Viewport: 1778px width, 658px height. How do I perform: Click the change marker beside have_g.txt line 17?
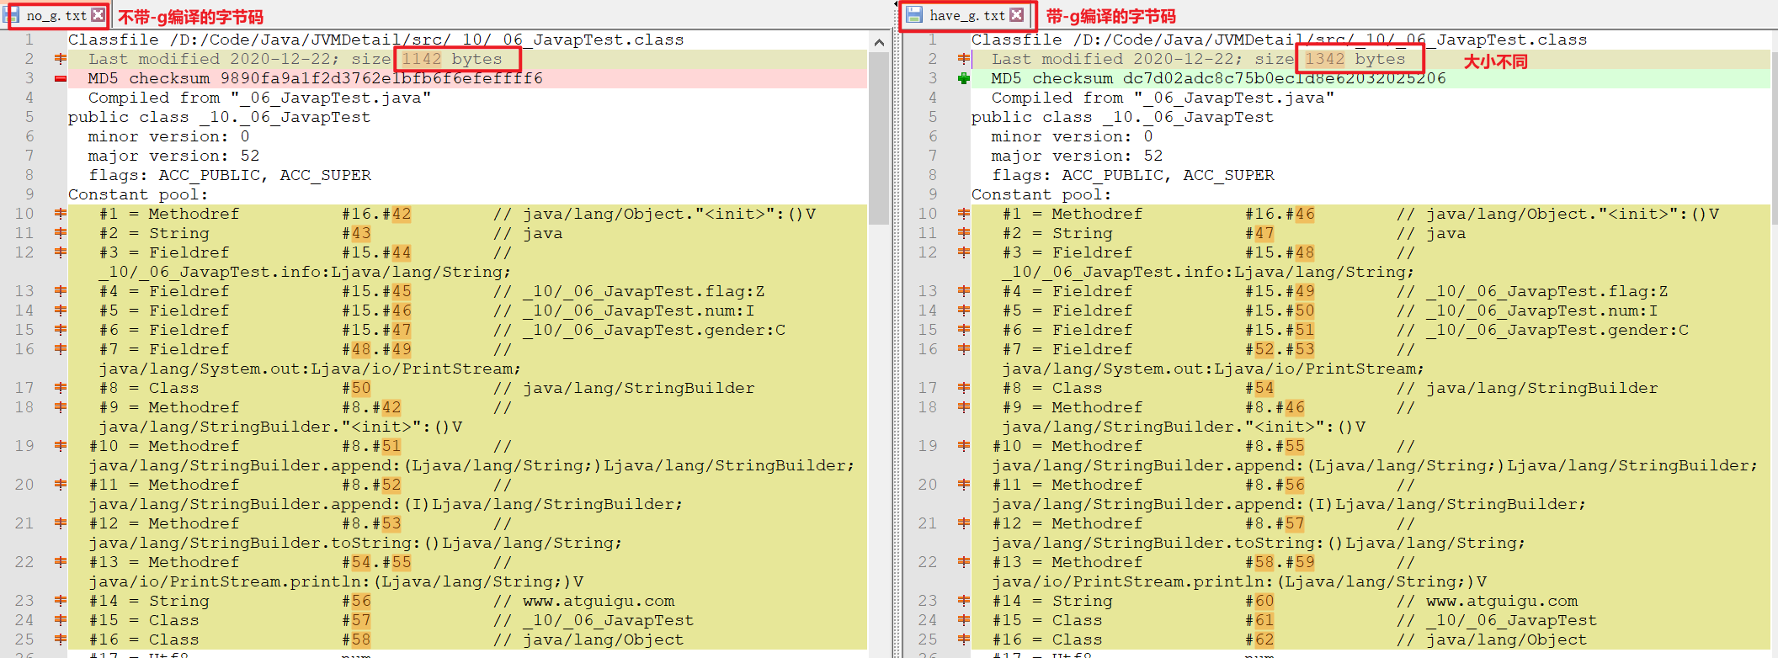coord(964,388)
